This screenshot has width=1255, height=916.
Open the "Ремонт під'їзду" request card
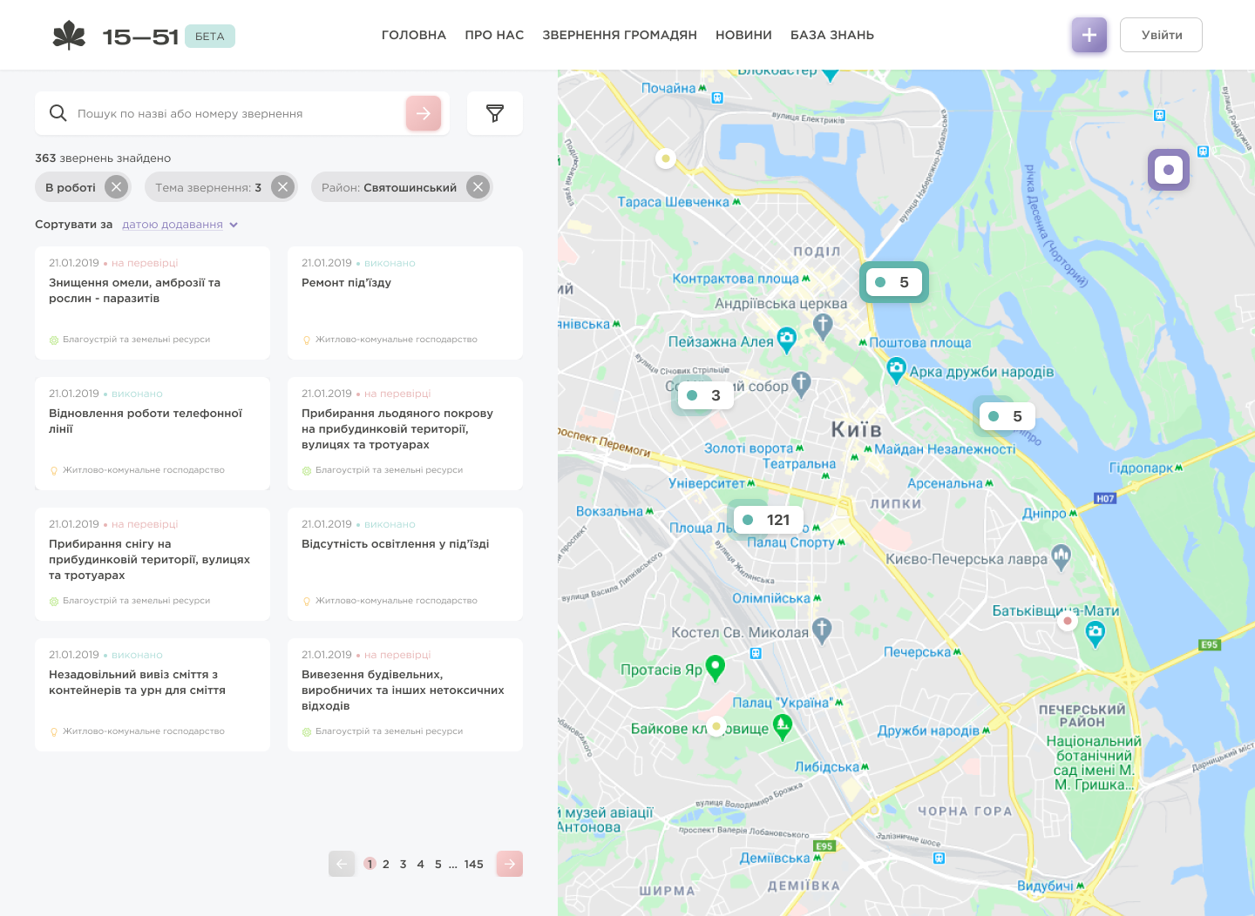404,302
